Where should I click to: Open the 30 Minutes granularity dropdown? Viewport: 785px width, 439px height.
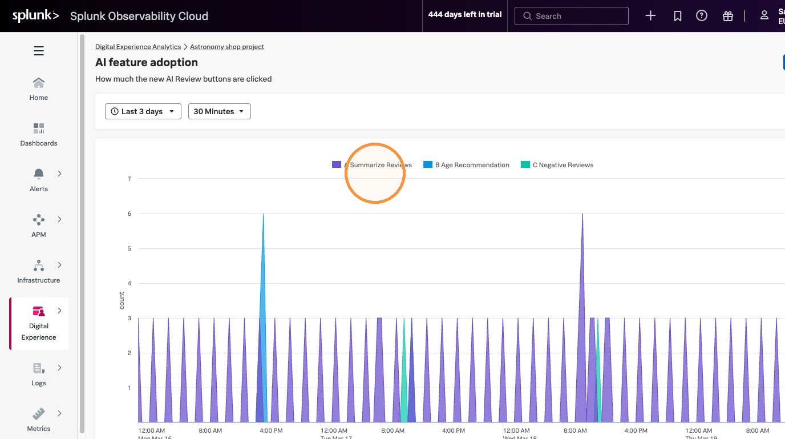[220, 111]
